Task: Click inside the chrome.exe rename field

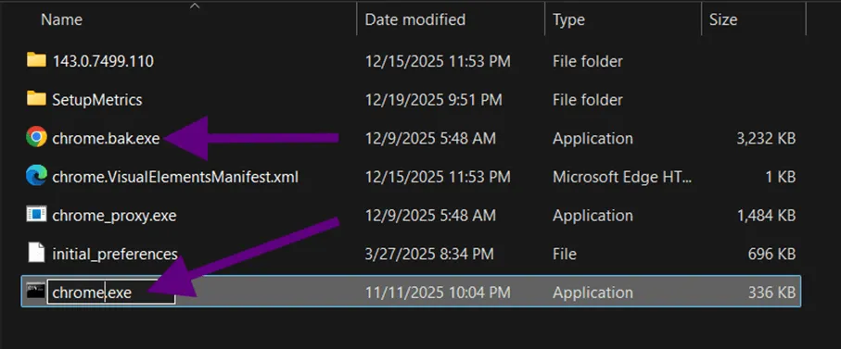Action: coord(111,293)
